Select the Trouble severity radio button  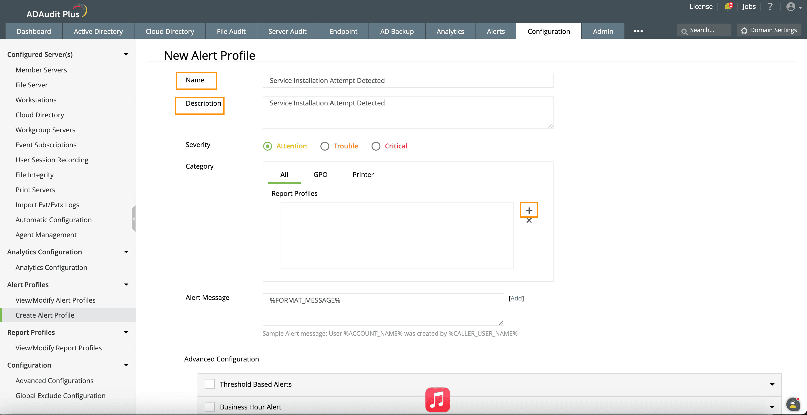tap(325, 146)
